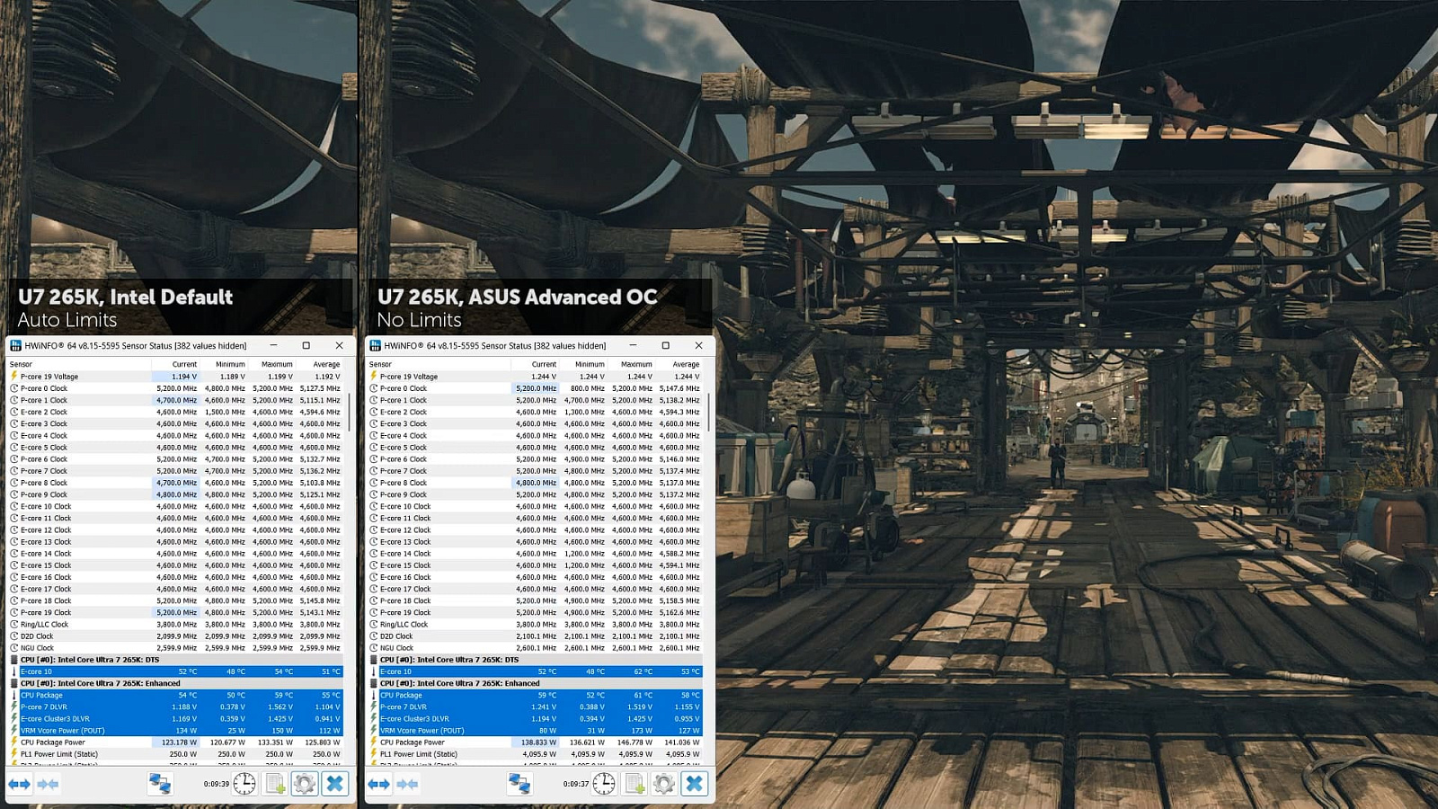Click 5,200.0 MHz current value of P-core 0 right window
The image size is (1438, 809).
(x=536, y=388)
